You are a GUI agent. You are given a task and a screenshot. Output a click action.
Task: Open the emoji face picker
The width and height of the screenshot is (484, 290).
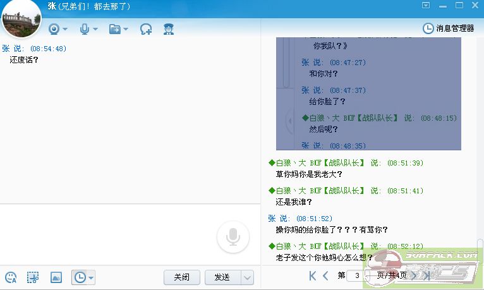pos(11,277)
